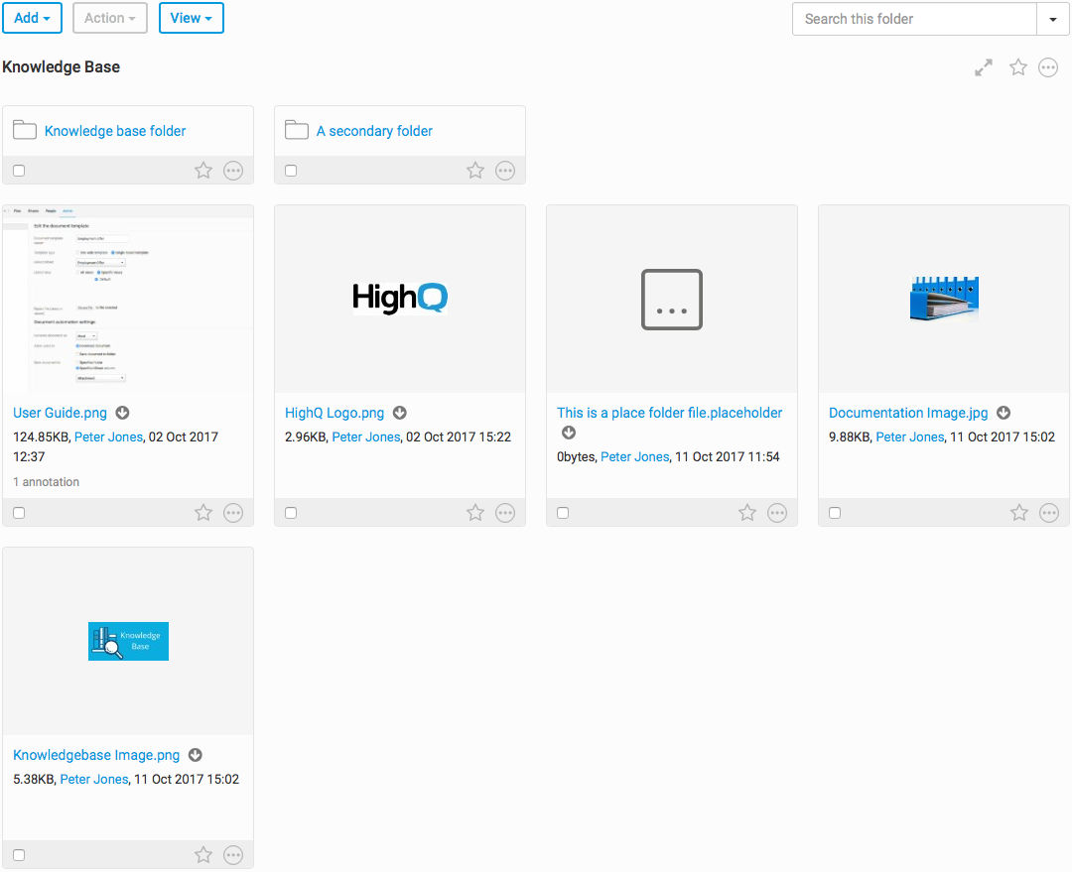Open the Knowledgebase Image.png file link
This screenshot has width=1072, height=872.
pyautogui.click(x=96, y=755)
